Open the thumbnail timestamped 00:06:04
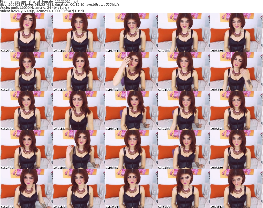Image resolution: width=263 pixels, height=208 pixels. tap(131, 111)
